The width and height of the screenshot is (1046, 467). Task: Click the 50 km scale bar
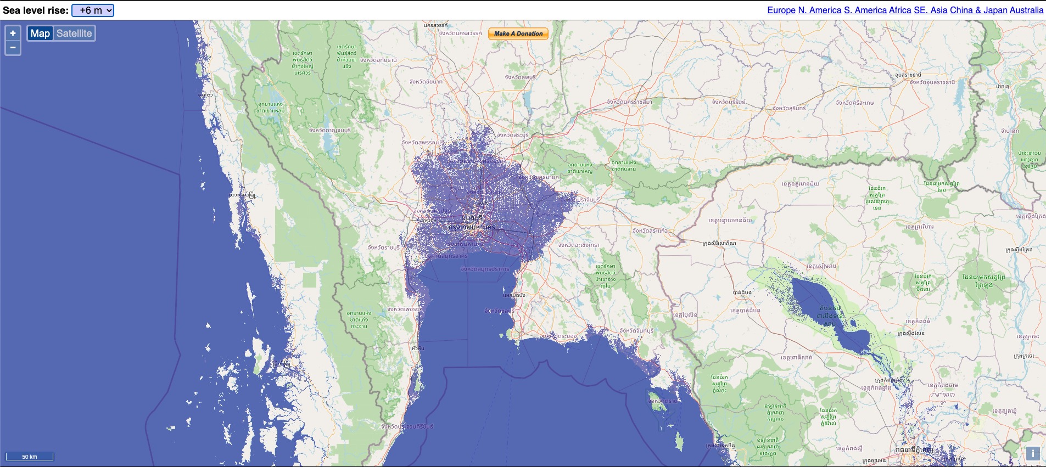tap(30, 457)
